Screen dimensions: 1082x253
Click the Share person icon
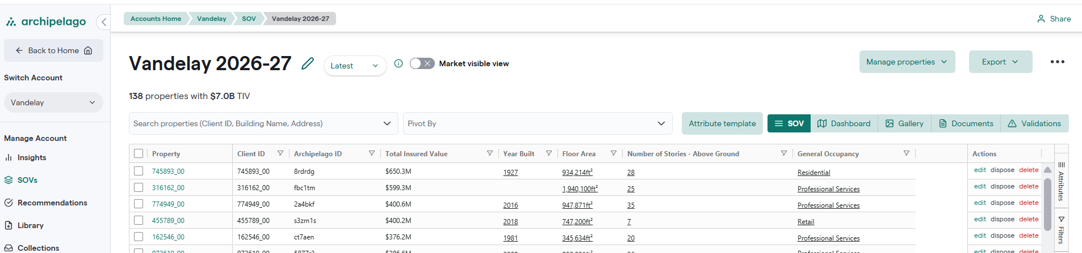click(1041, 19)
